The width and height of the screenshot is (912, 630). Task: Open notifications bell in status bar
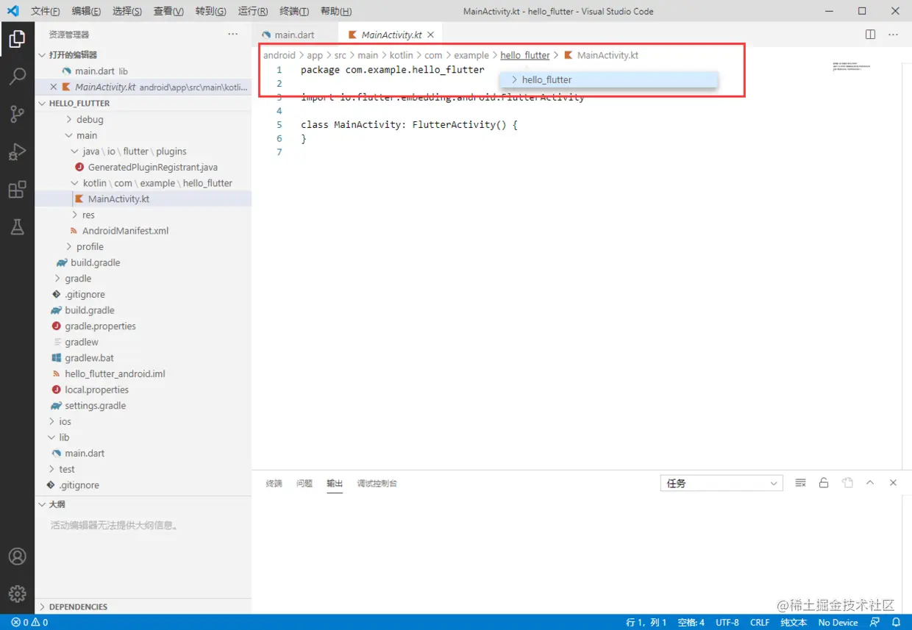[x=897, y=622]
